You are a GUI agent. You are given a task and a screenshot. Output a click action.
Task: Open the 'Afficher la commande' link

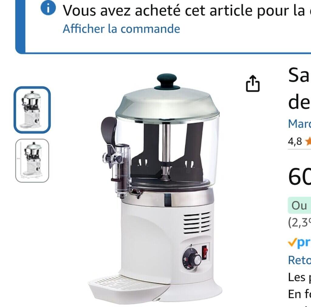[121, 29]
